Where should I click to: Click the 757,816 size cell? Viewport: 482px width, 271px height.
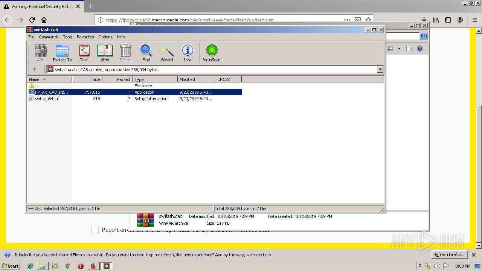tap(92, 92)
